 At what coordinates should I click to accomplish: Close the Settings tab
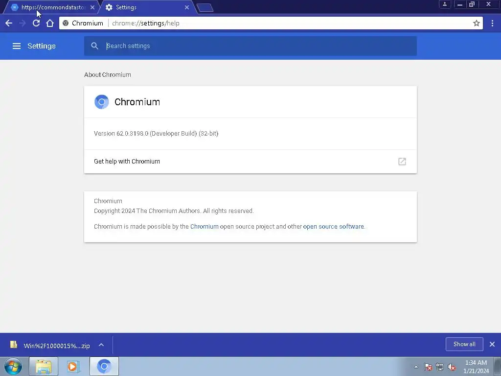(187, 7)
